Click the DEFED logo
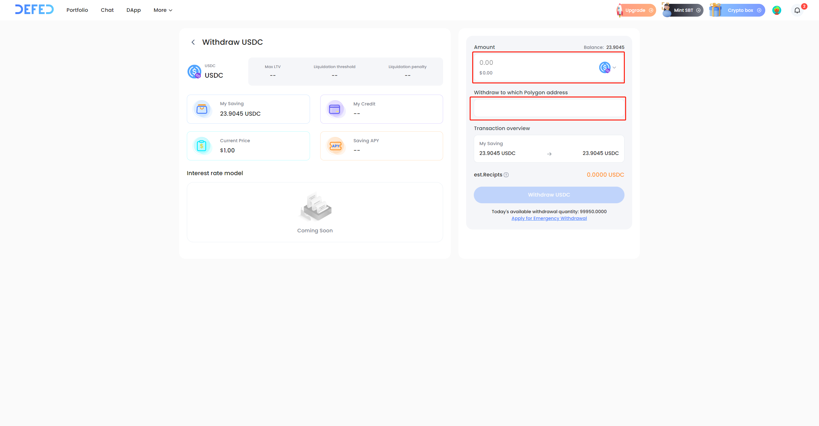Screen dimensions: 819x426 (x=34, y=10)
